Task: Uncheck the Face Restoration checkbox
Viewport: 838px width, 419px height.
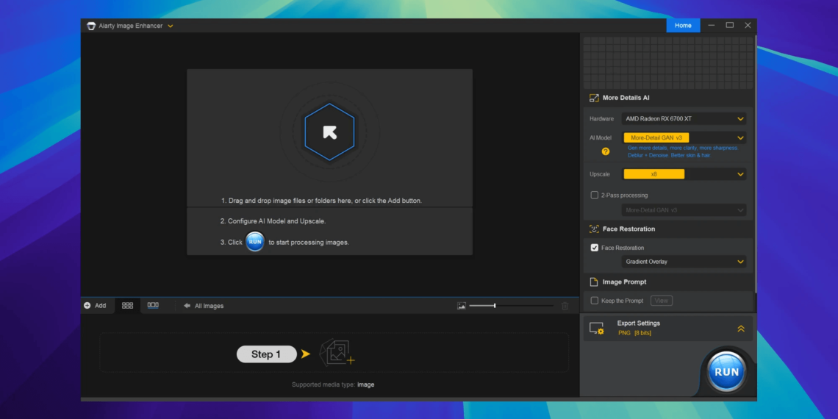Action: (595, 248)
